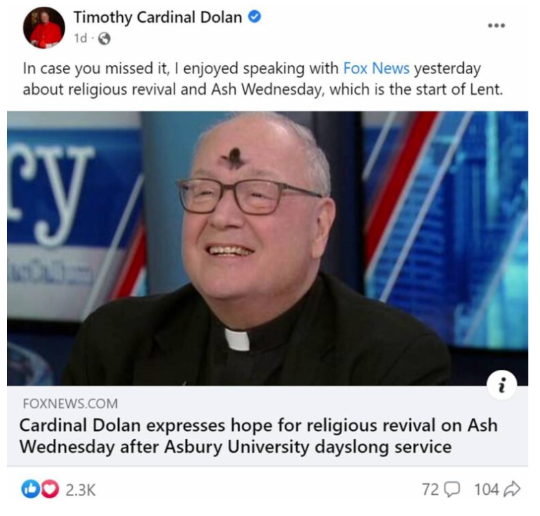The height and width of the screenshot is (516, 540).
Task: Click the red heart reaction icon
Action: 50,489
